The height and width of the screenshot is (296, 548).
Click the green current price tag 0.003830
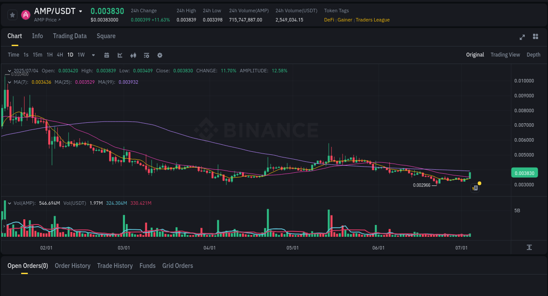point(524,173)
